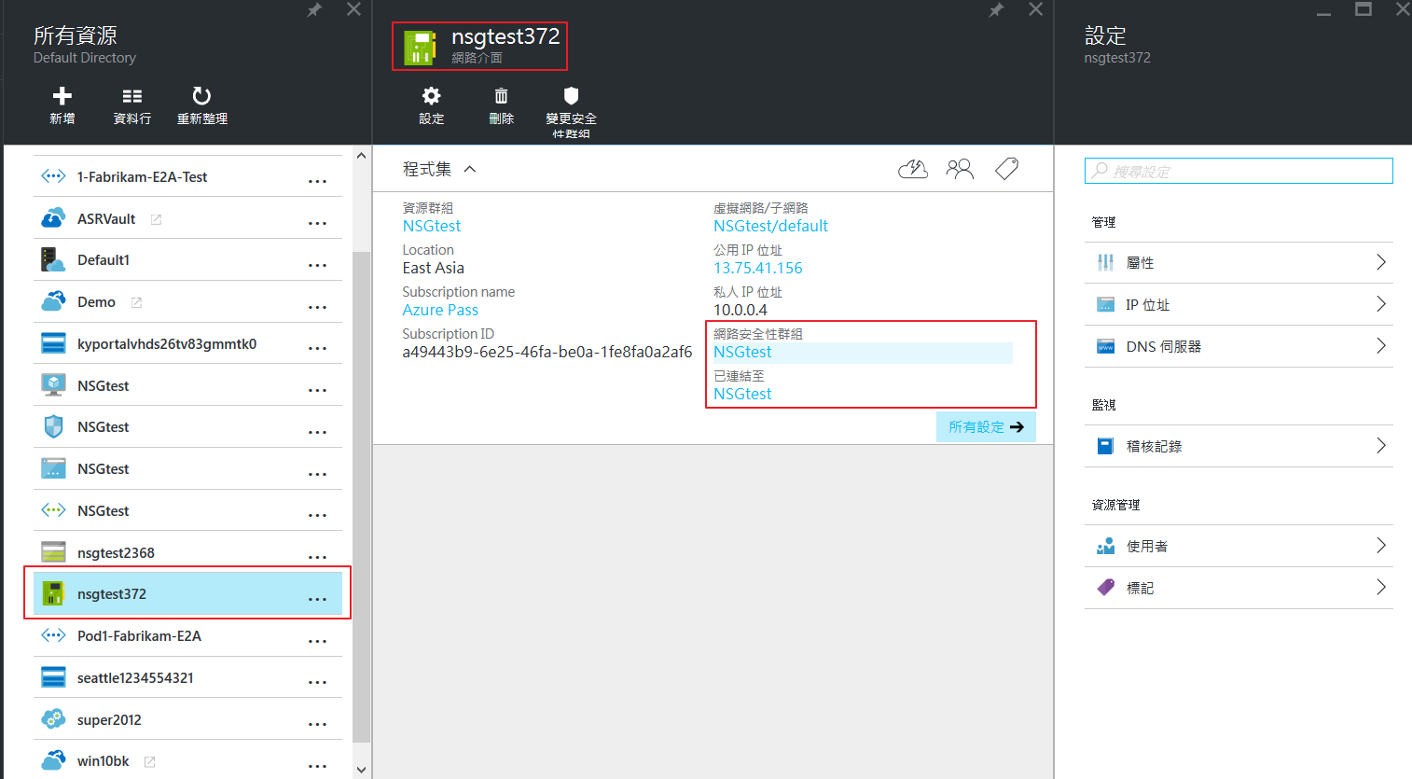Click the nsgtest372 network interface icon in header
This screenshot has height=779, width=1412.
(420, 48)
